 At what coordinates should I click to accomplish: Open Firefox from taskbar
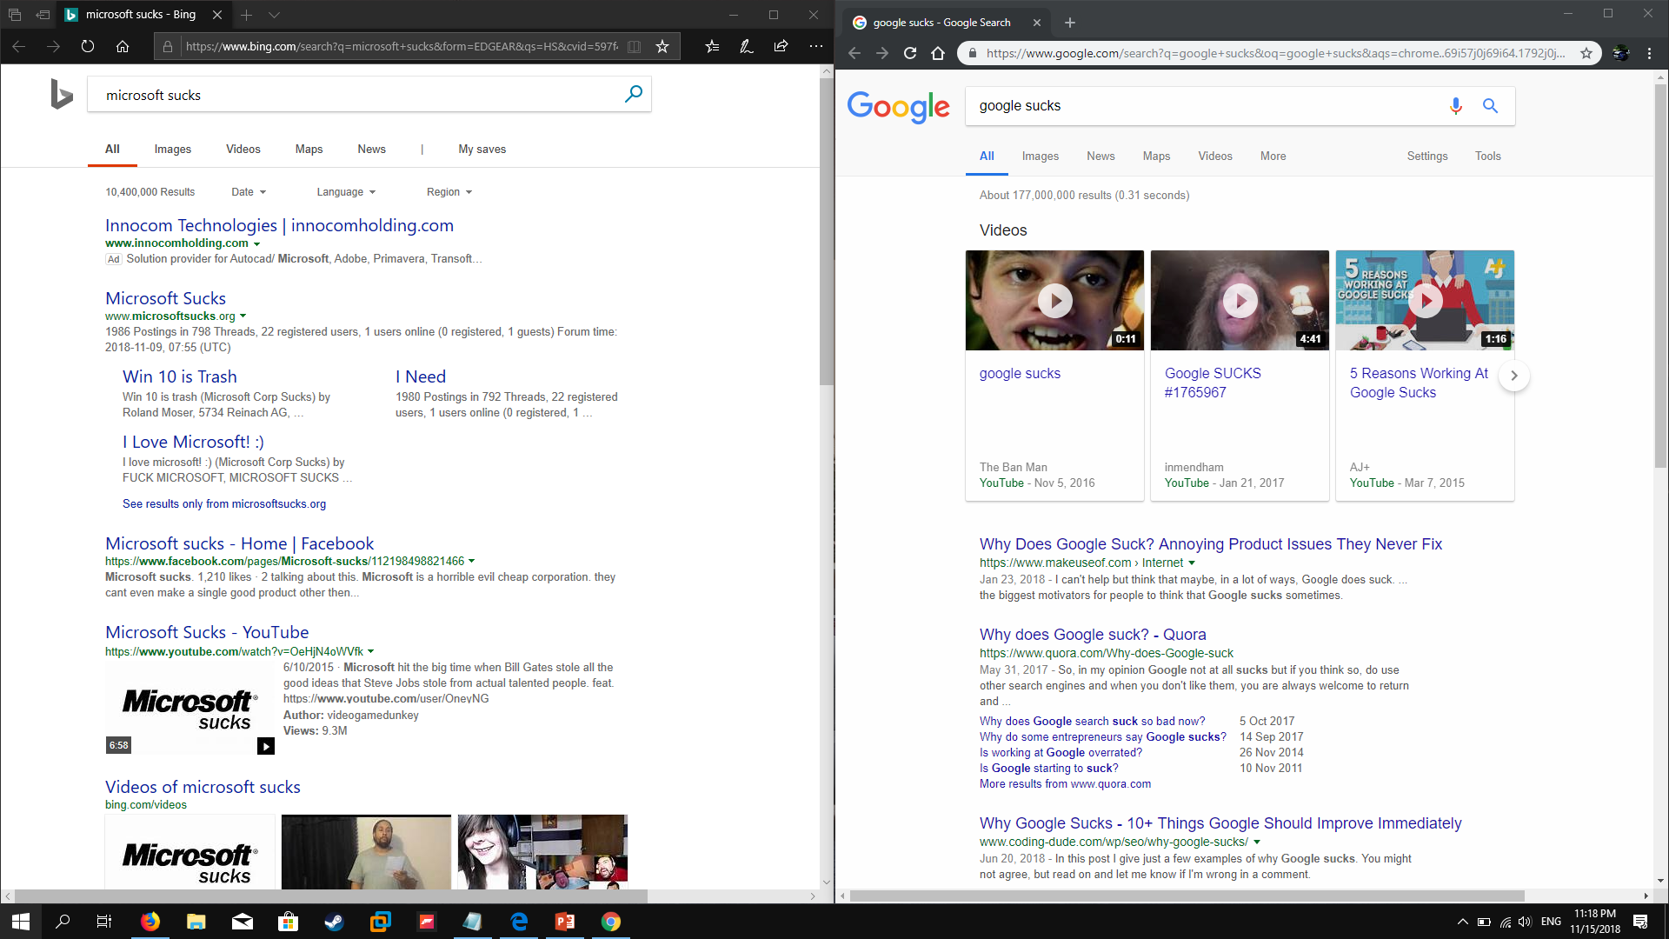150,922
